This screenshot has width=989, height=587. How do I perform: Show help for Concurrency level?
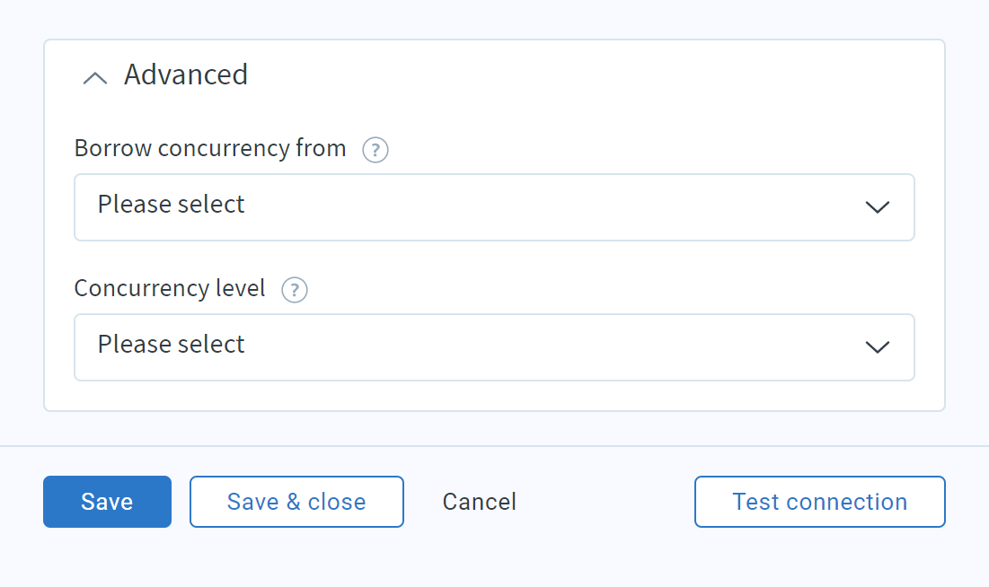pyautogui.click(x=295, y=290)
